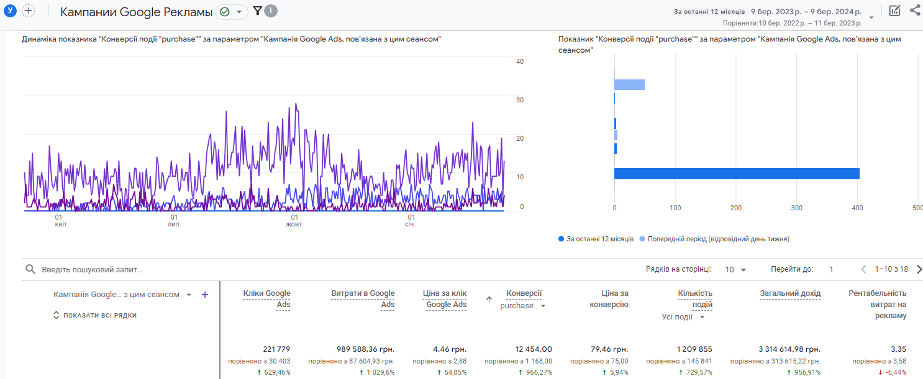
Task: Open the customize report chart icon
Action: point(894,11)
